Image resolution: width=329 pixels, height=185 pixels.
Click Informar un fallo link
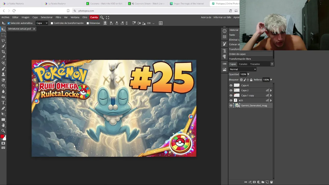tap(222, 17)
